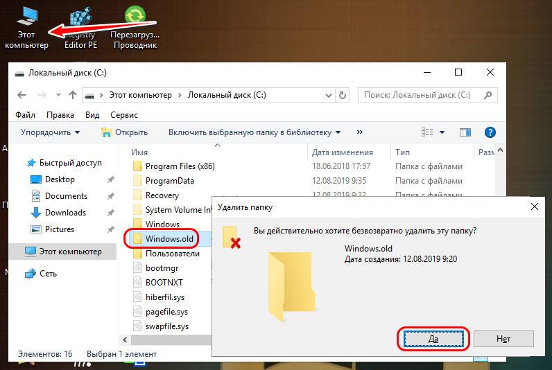
Task: Sort by the Тип column header
Action: click(x=402, y=152)
